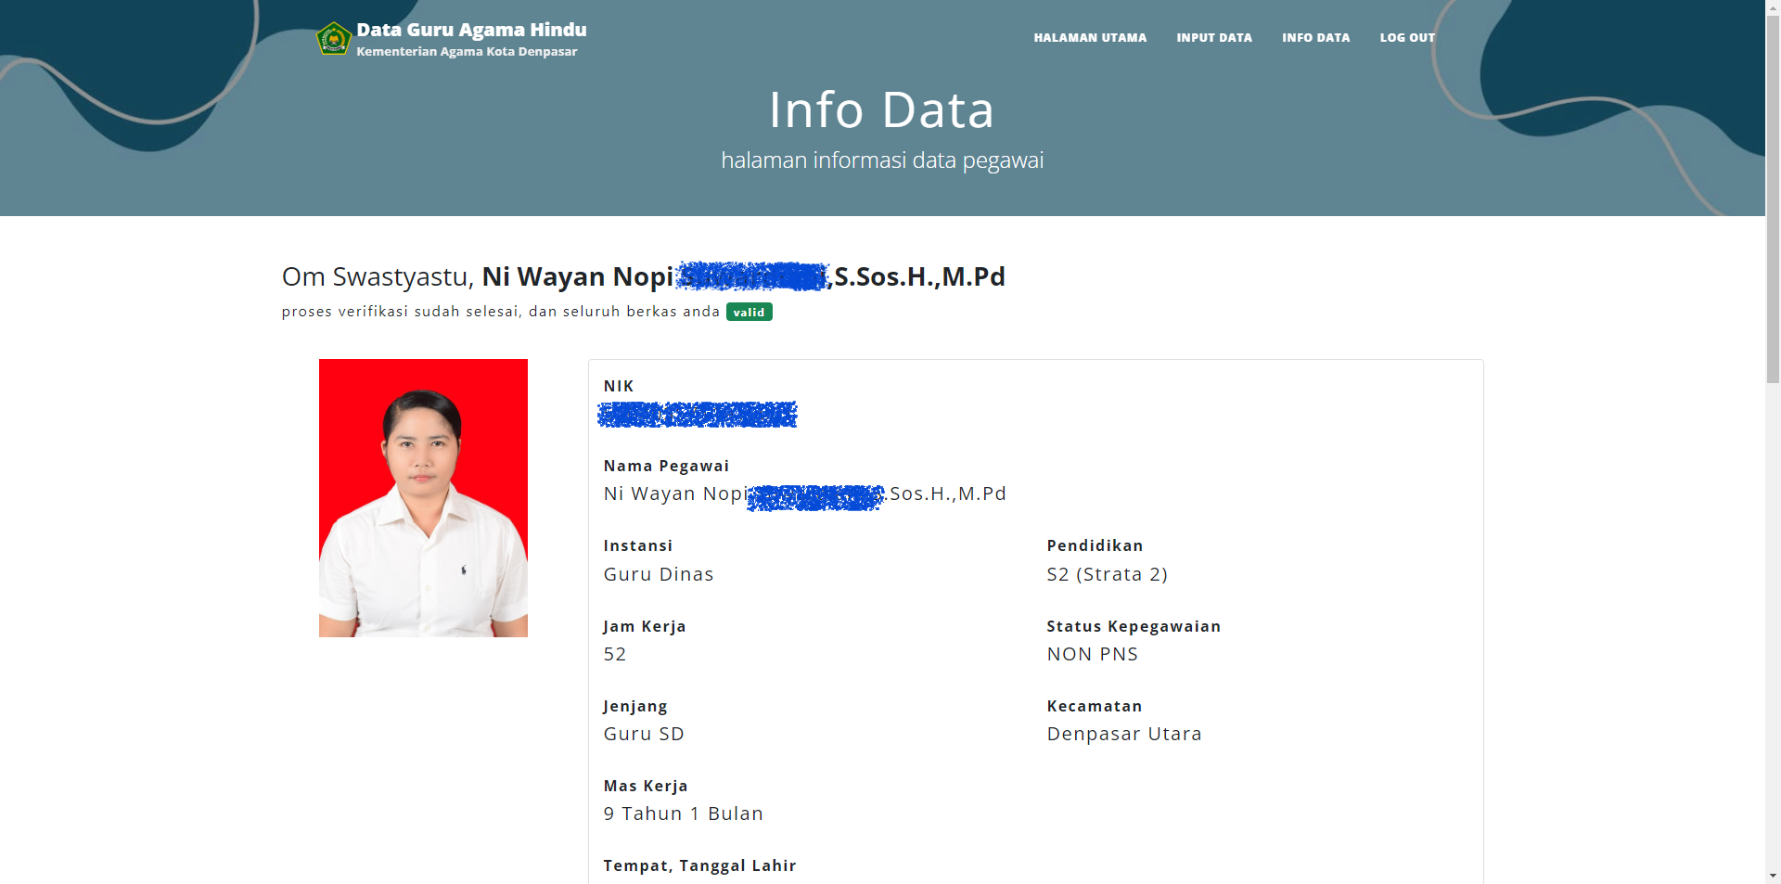Click the S2 (Strata 2) education value
This screenshot has width=1781, height=884.
(x=1107, y=574)
